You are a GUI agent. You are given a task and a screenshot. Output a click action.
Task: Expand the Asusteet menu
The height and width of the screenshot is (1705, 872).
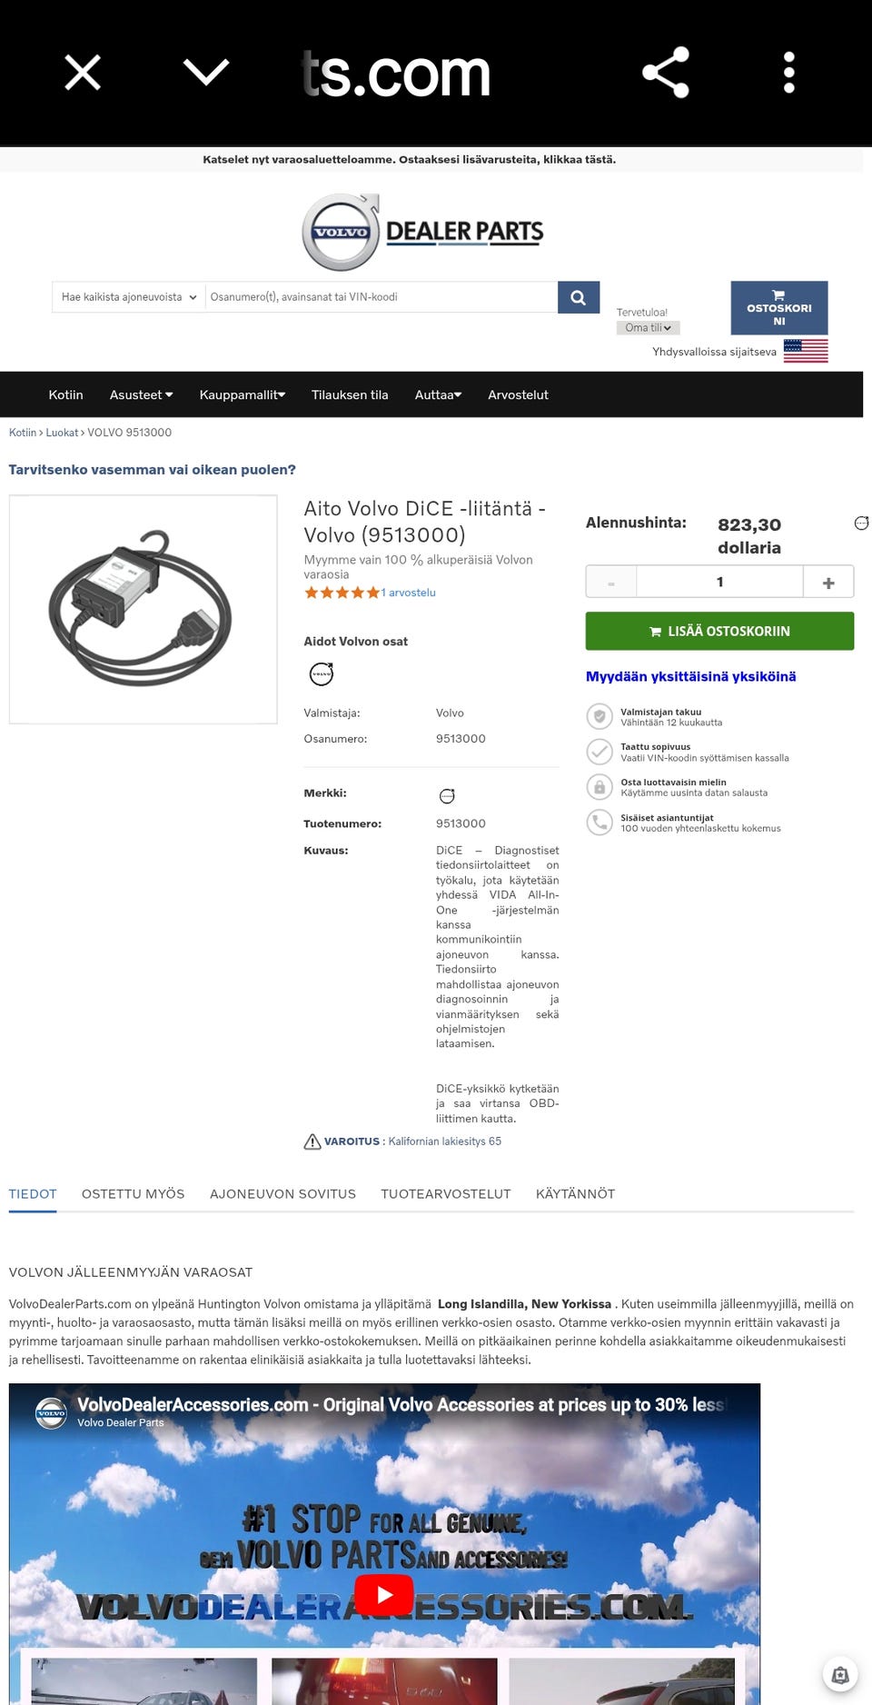pyautogui.click(x=141, y=394)
